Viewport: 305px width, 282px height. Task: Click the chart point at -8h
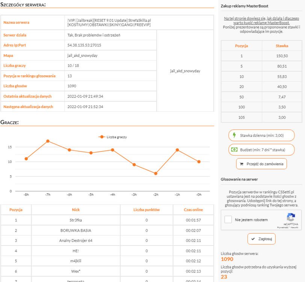tap(26, 159)
